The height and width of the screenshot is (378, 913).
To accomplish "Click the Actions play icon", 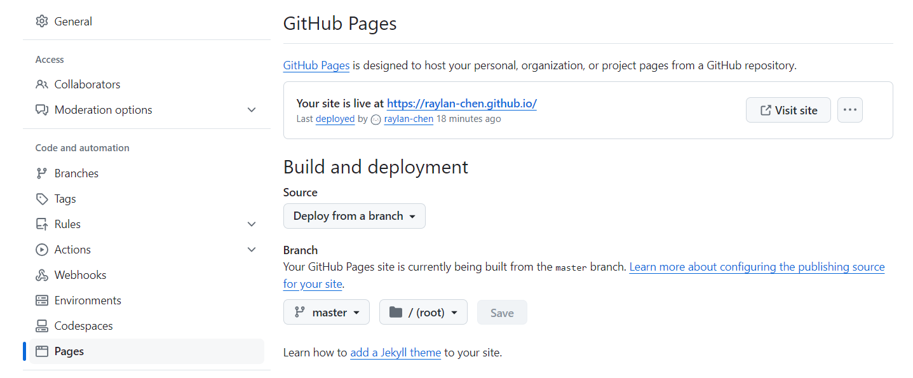I will tap(42, 250).
